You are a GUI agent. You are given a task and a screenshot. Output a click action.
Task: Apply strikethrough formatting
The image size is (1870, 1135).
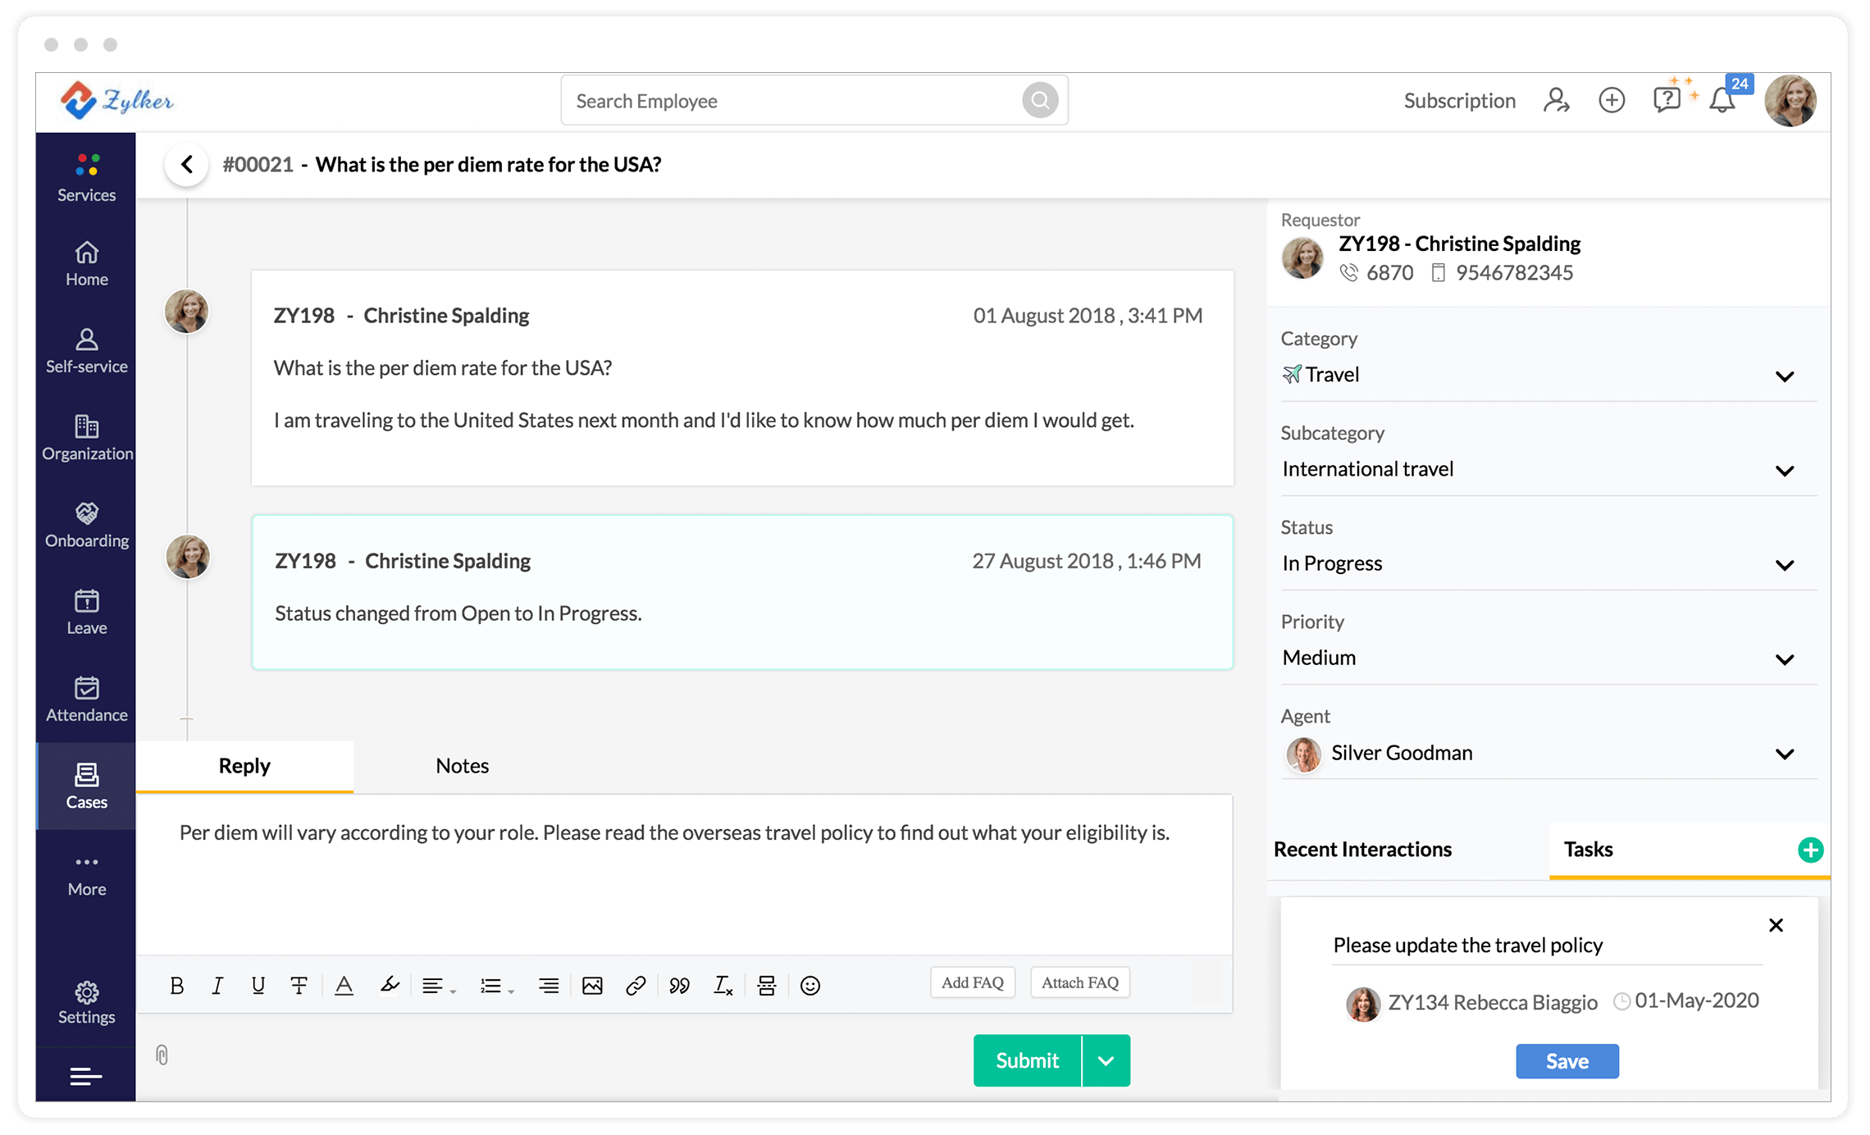click(299, 985)
